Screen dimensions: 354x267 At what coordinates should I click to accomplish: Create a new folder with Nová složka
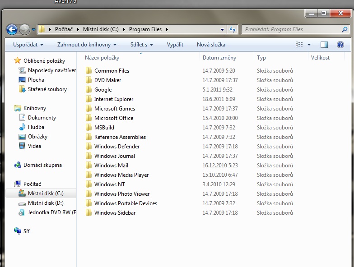click(x=211, y=45)
